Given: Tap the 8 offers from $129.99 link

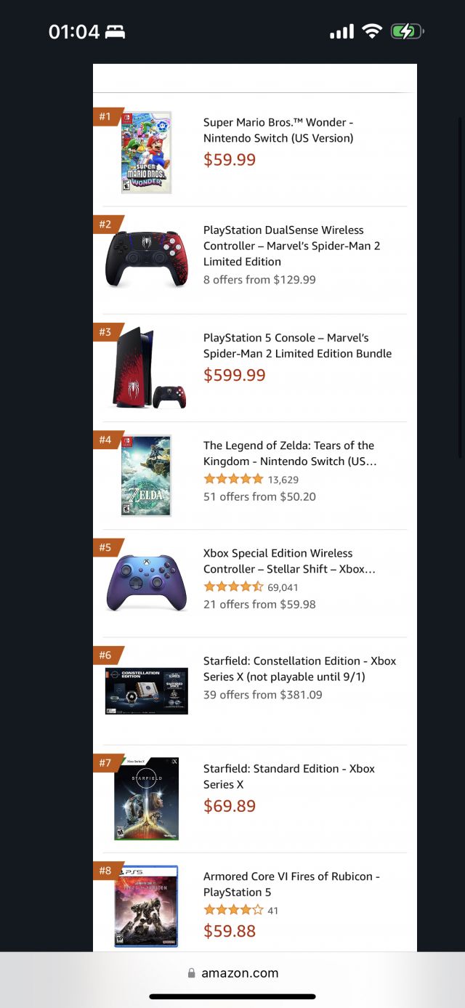Looking at the screenshot, I should 259,280.
